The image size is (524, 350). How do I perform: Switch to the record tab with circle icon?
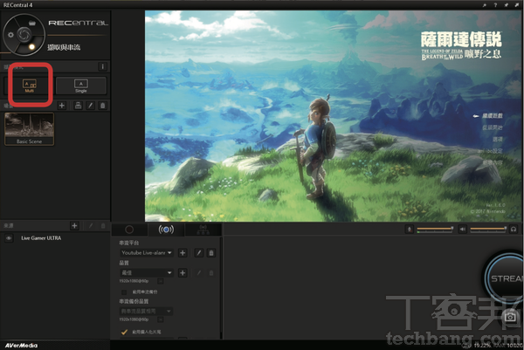click(129, 230)
